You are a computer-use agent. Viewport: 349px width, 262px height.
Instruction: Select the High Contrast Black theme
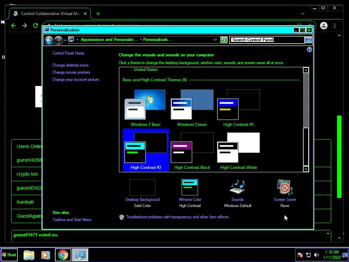(x=192, y=150)
